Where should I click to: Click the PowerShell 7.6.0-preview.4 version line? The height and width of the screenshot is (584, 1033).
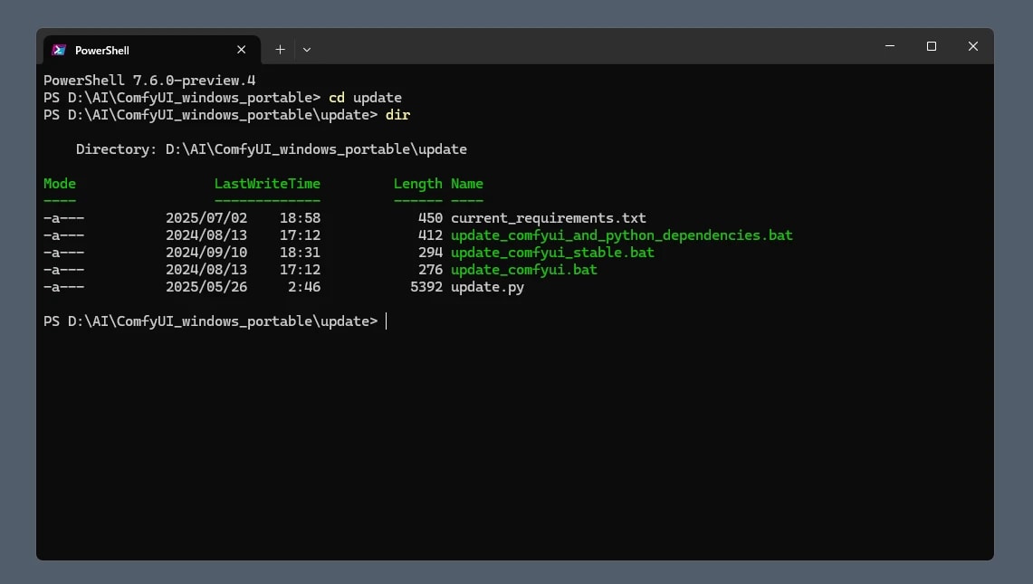pos(149,81)
